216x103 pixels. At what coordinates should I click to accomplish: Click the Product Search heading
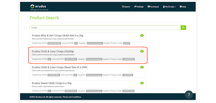coord(44,18)
